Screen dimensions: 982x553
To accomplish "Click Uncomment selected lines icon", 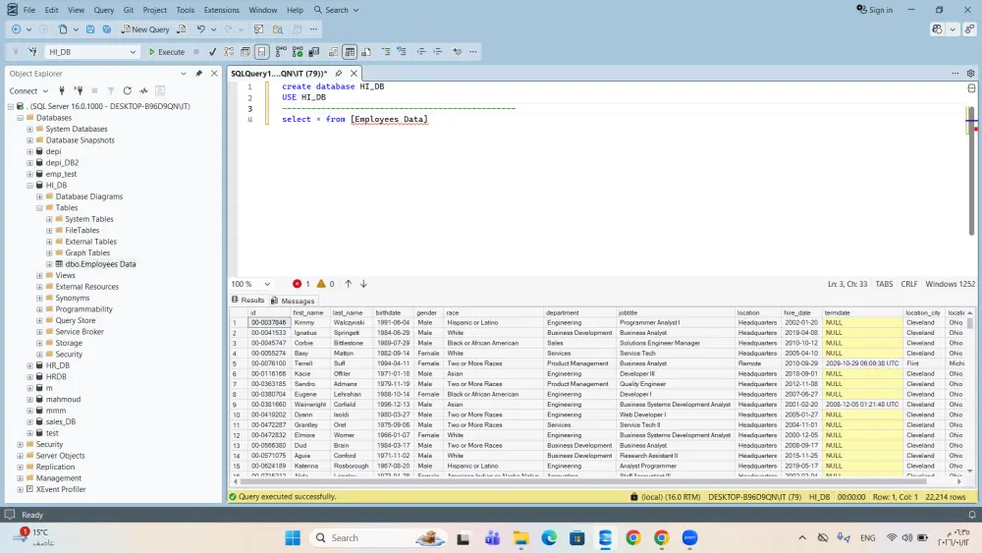I will coord(402,52).
